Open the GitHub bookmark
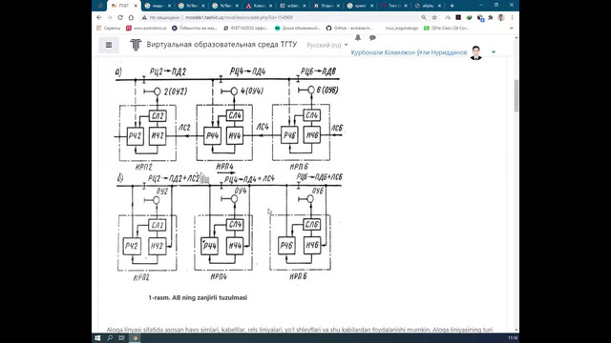 pos(349,28)
